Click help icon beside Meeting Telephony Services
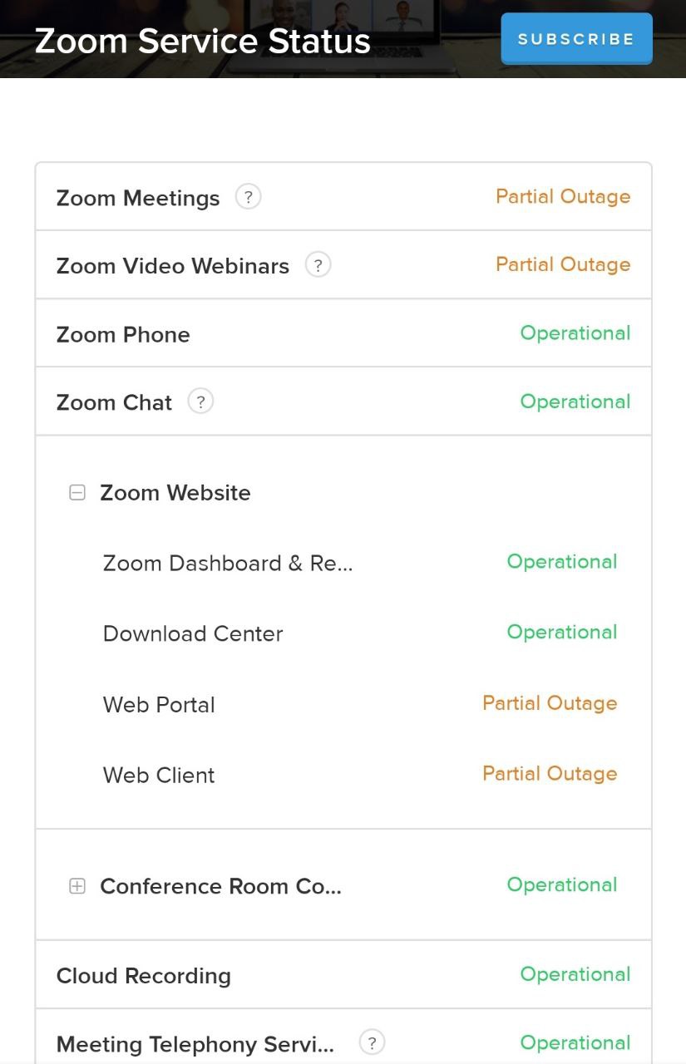Viewport: 686px width, 1064px height. click(x=372, y=1042)
